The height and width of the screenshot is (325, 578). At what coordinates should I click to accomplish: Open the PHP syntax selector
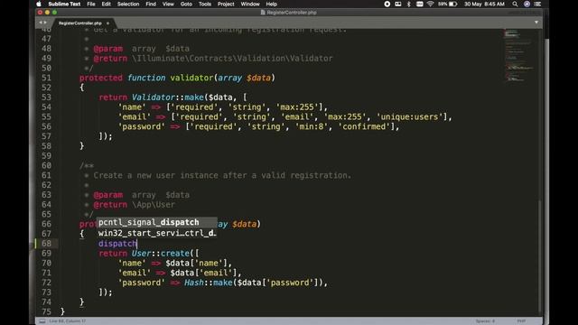[x=521, y=321]
